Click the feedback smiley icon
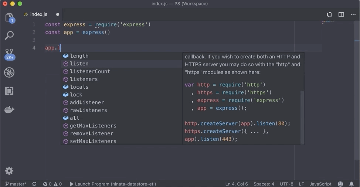Image resolution: width=360 pixels, height=187 pixels. click(x=340, y=184)
